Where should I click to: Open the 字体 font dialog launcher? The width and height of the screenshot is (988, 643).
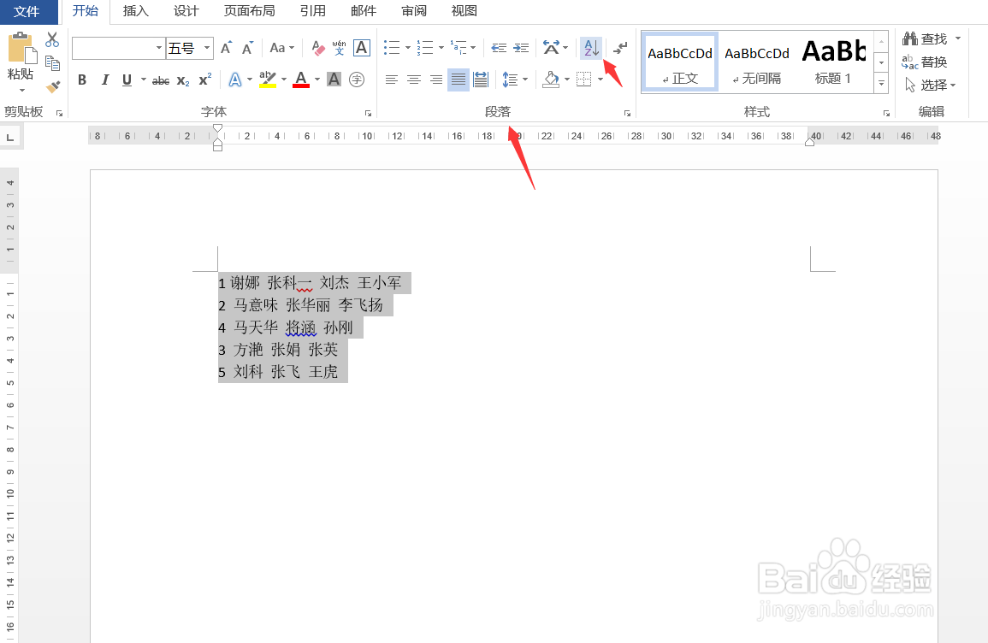tap(368, 114)
